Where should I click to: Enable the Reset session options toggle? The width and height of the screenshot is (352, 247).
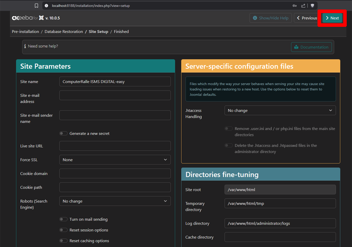(63, 230)
